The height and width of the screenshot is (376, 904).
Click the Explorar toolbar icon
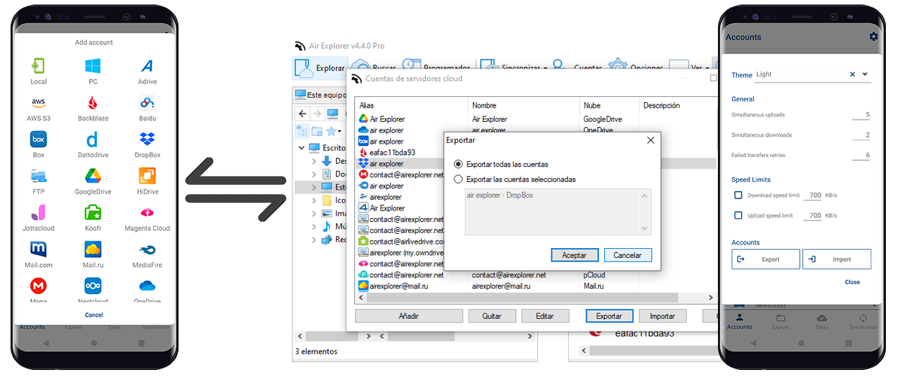pyautogui.click(x=304, y=68)
